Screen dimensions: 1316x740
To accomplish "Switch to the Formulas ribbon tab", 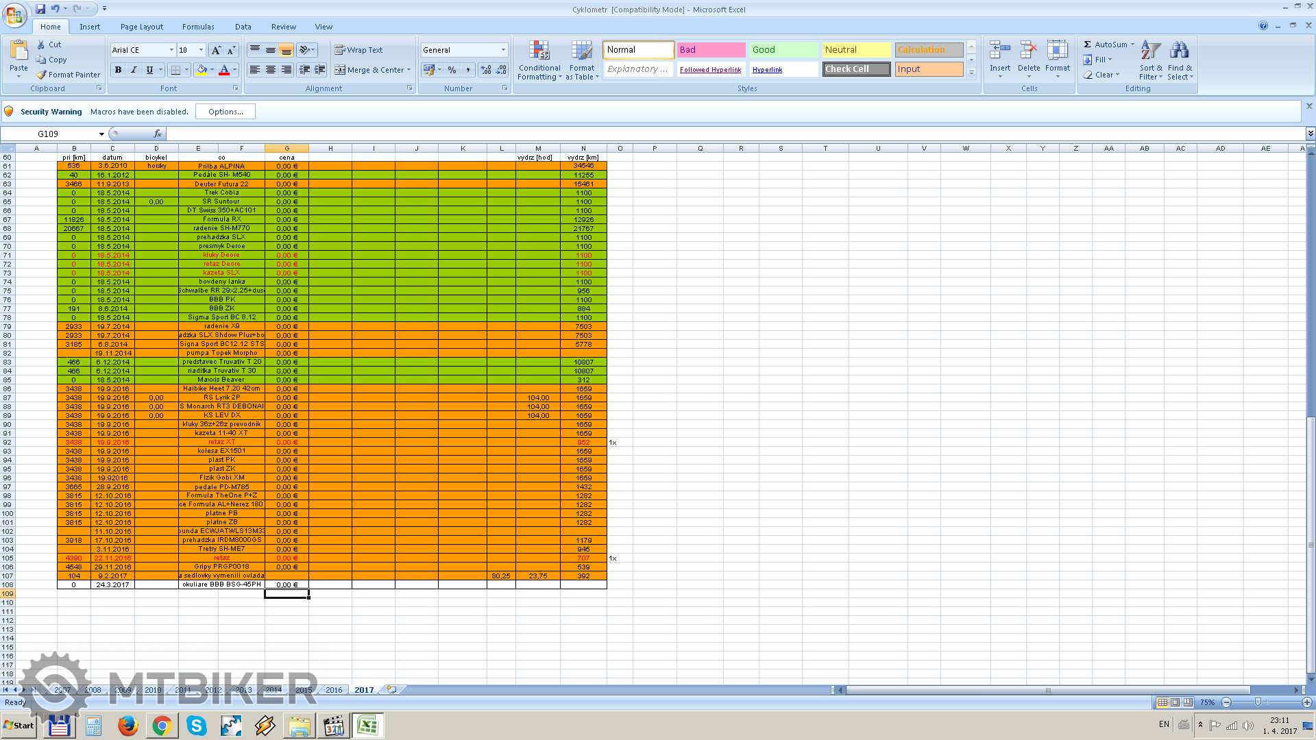I will (198, 27).
